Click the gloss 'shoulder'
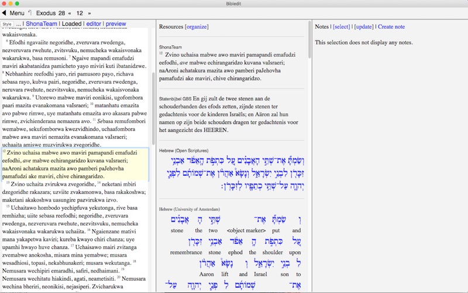 273,252
